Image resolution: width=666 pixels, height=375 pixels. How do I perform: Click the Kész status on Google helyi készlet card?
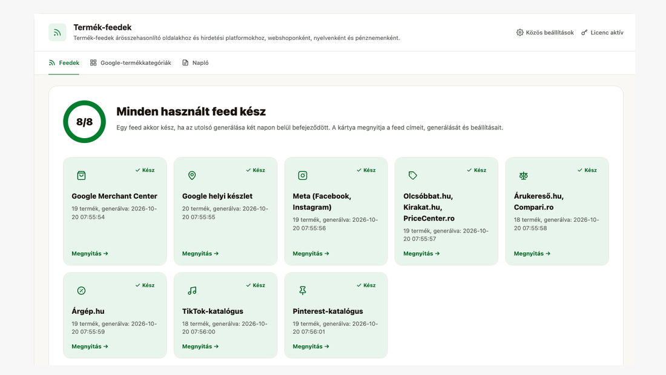point(256,170)
